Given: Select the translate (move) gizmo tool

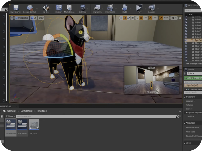Looking at the screenshot, I should click(121, 18).
